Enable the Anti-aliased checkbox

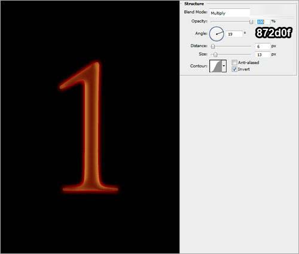(234, 63)
